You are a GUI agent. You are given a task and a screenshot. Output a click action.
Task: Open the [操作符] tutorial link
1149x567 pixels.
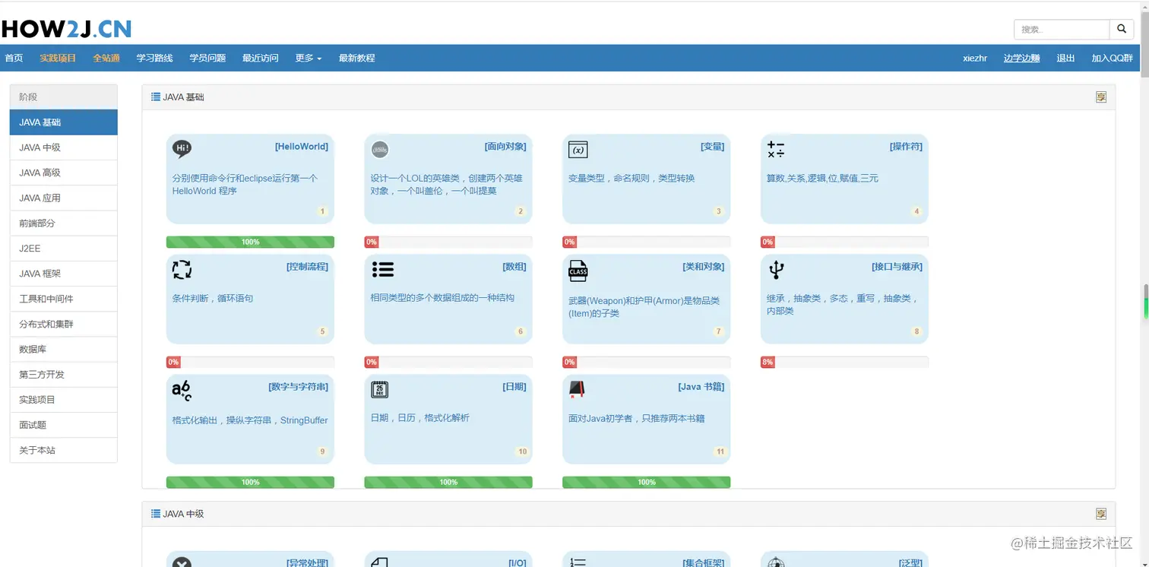click(x=906, y=146)
